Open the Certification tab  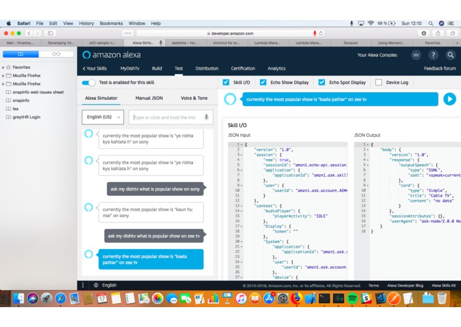pyautogui.click(x=243, y=68)
